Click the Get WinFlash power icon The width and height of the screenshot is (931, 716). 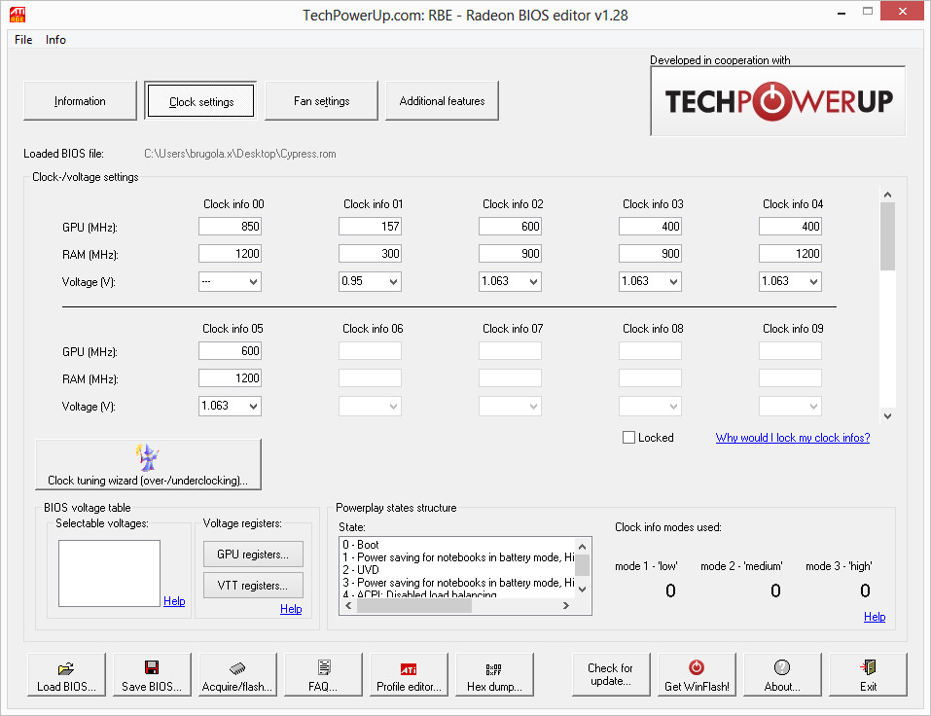point(697,667)
